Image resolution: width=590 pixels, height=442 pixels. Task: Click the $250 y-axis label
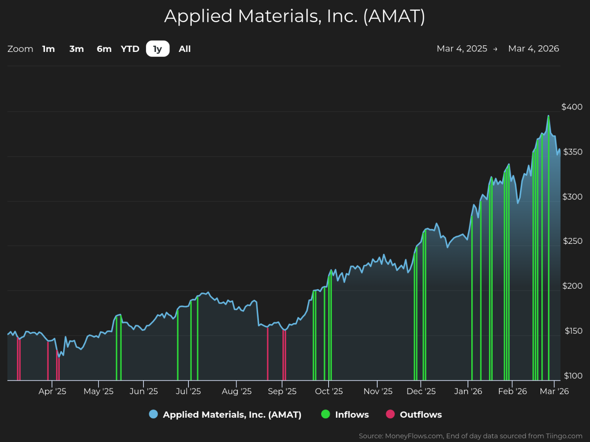(573, 241)
